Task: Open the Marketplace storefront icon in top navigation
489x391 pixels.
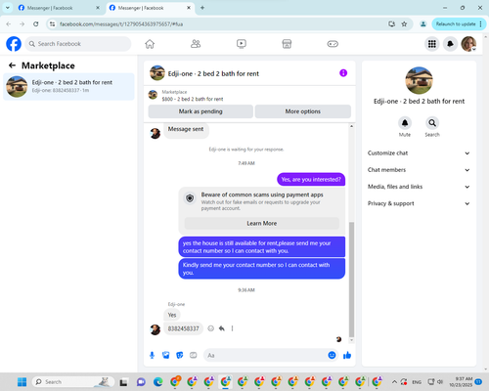Action: [287, 44]
